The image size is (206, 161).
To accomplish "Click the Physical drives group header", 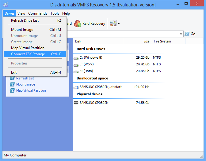I will coord(90,94).
